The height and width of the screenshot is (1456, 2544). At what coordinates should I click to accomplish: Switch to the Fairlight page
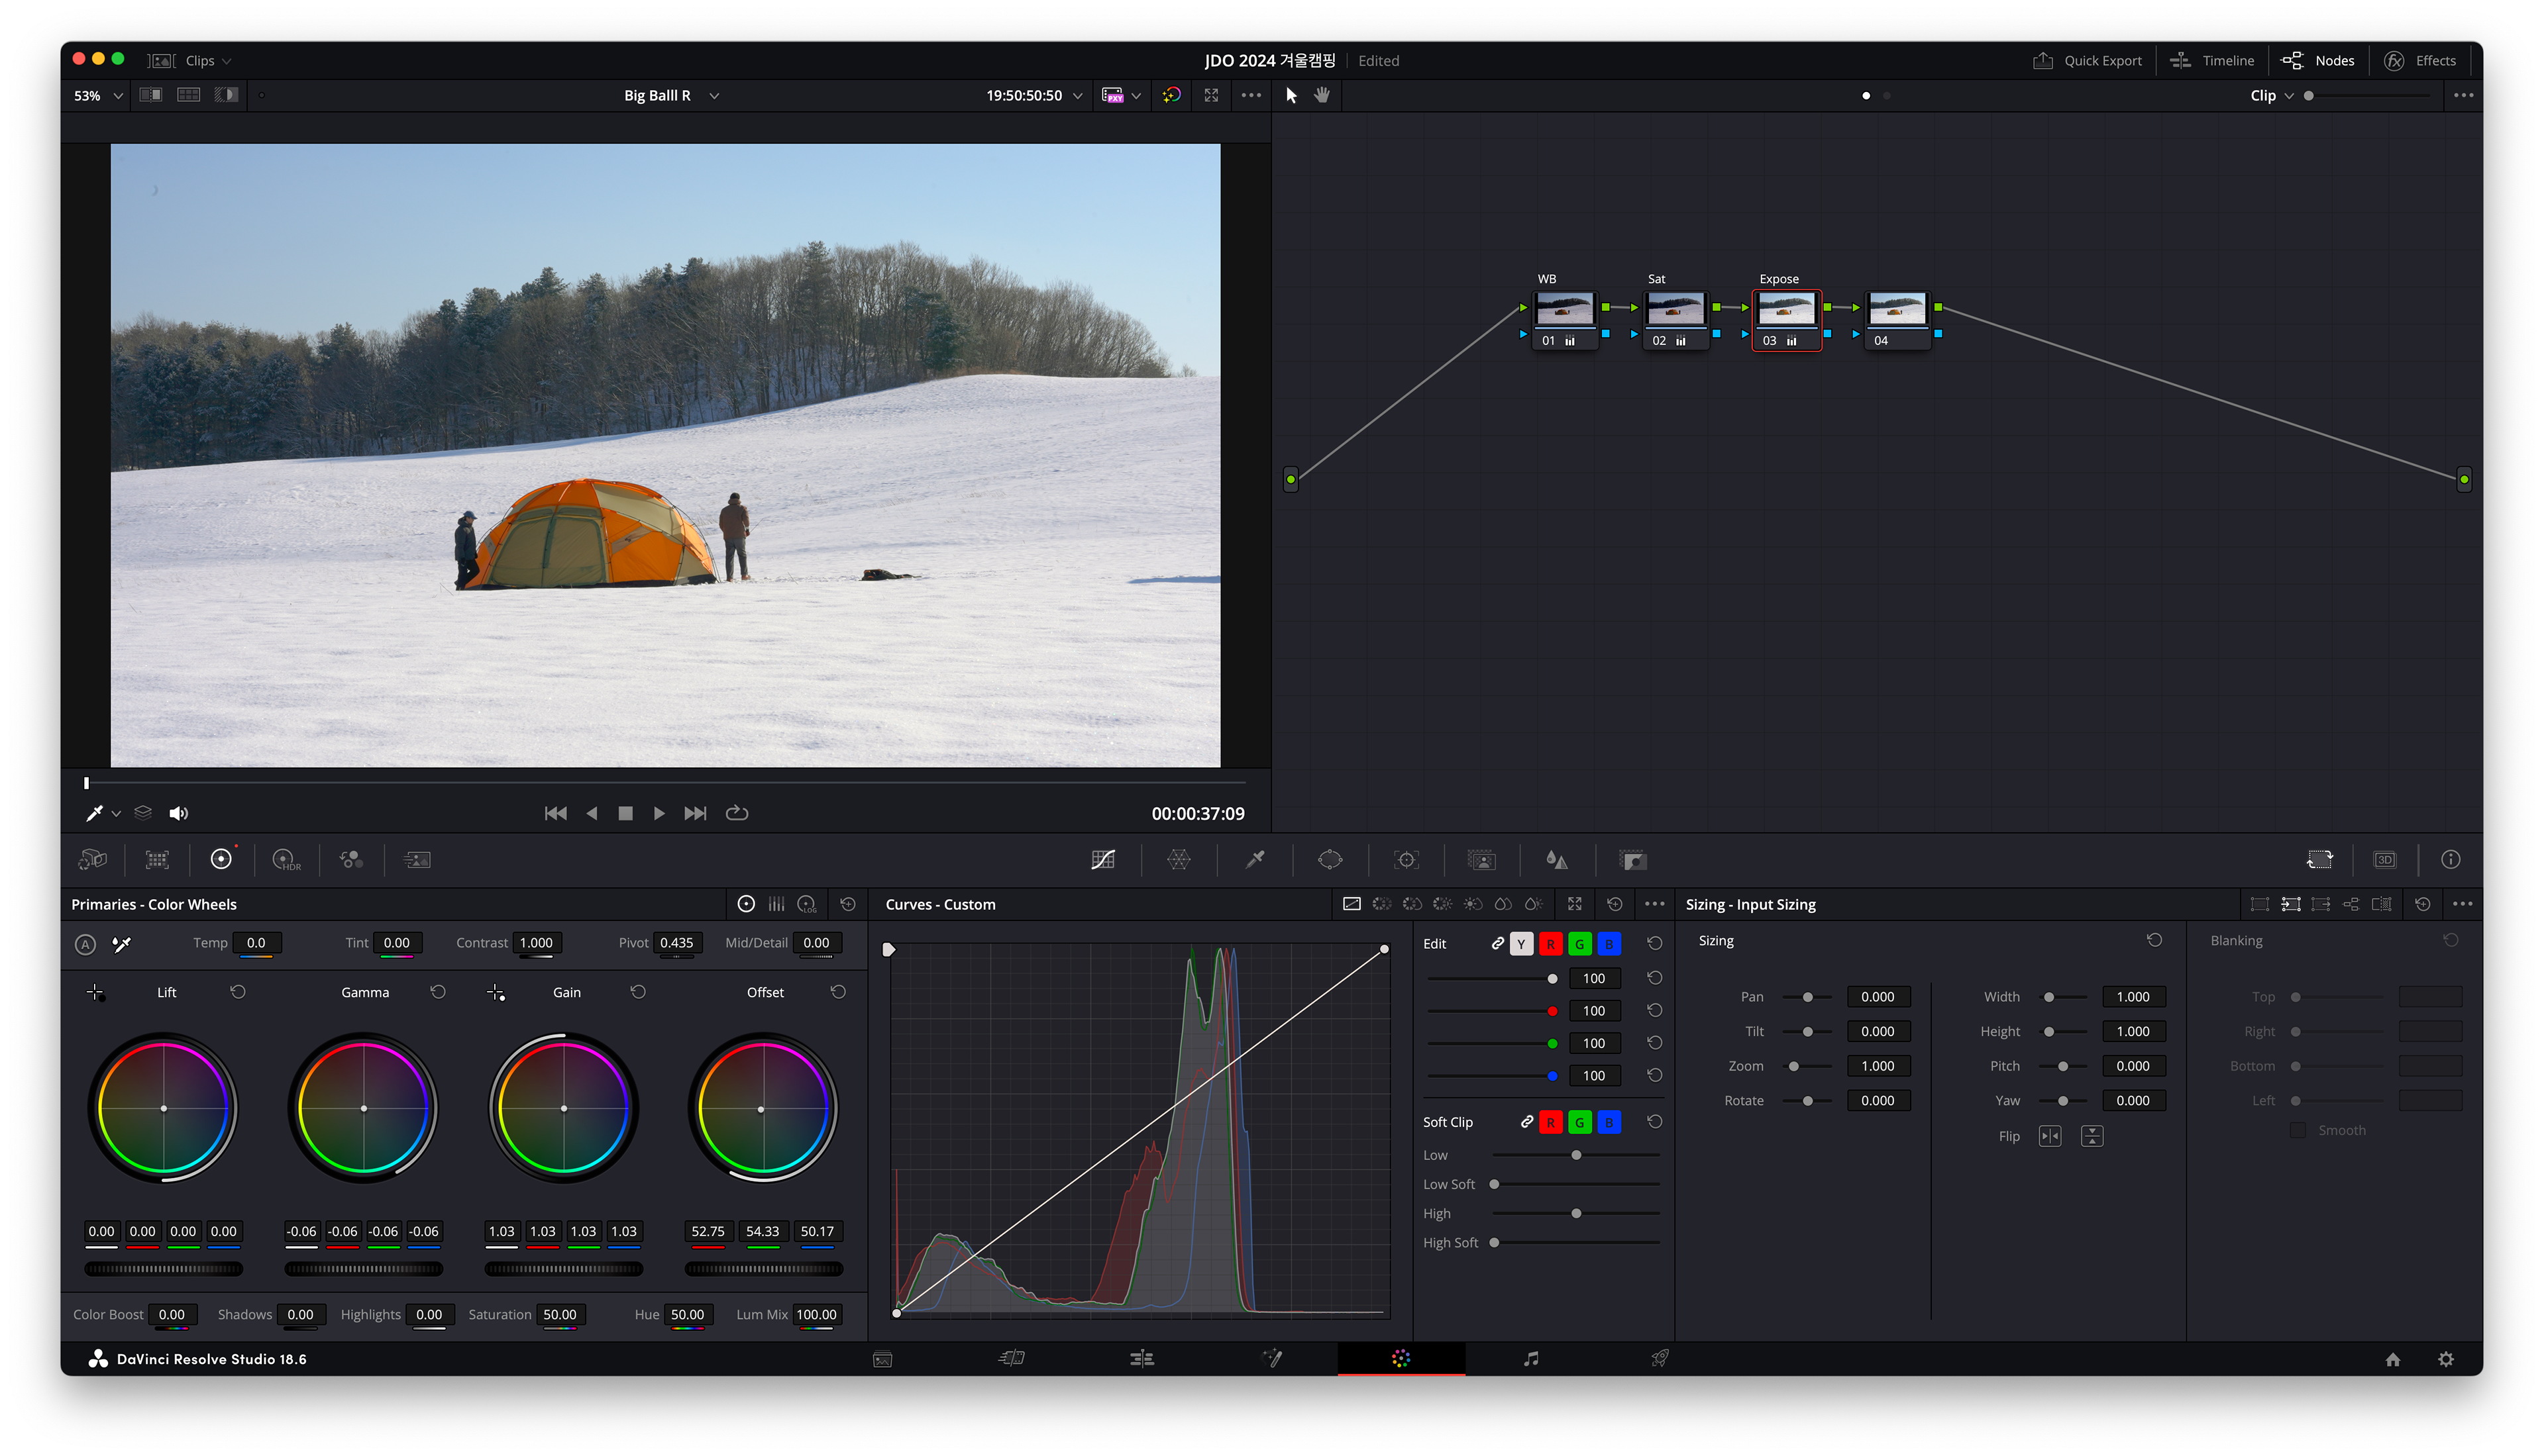[x=1530, y=1358]
